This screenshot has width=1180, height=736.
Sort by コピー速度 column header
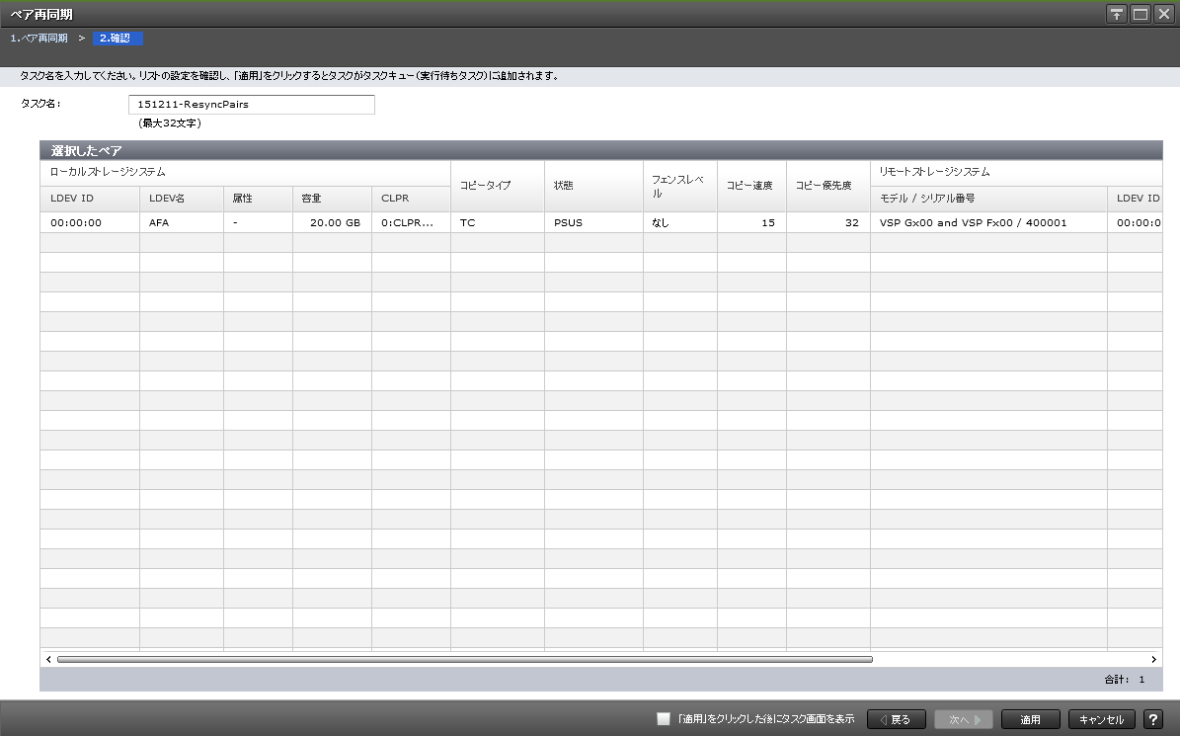click(750, 186)
